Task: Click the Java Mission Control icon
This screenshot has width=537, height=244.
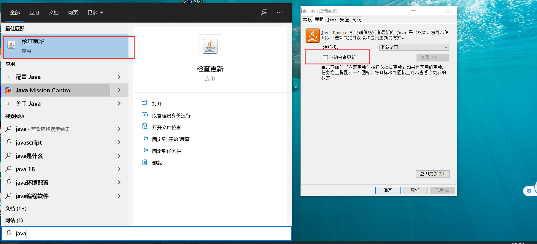Action: point(9,90)
